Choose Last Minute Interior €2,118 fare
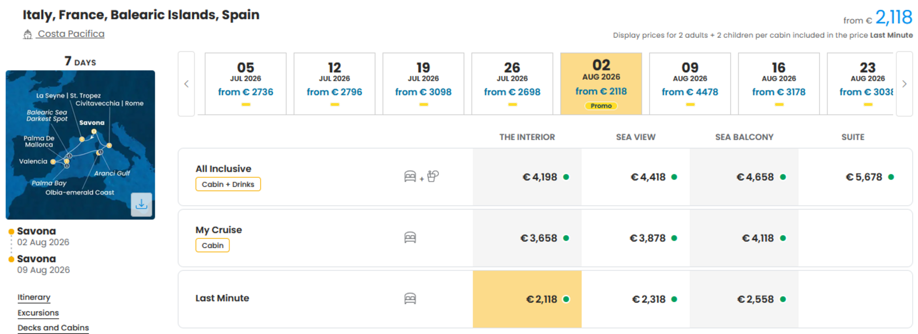The image size is (918, 334). coord(527,299)
